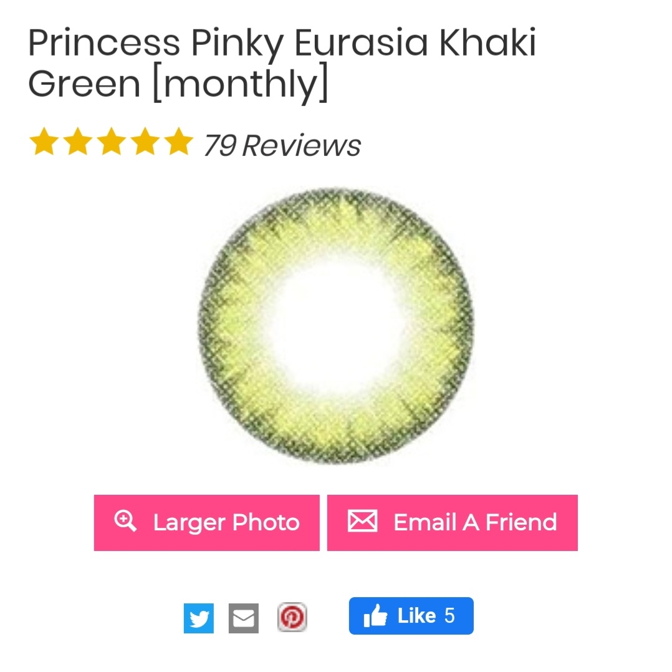This screenshot has width=672, height=672.
Task: Click the Like count number 5
Action: (x=449, y=616)
